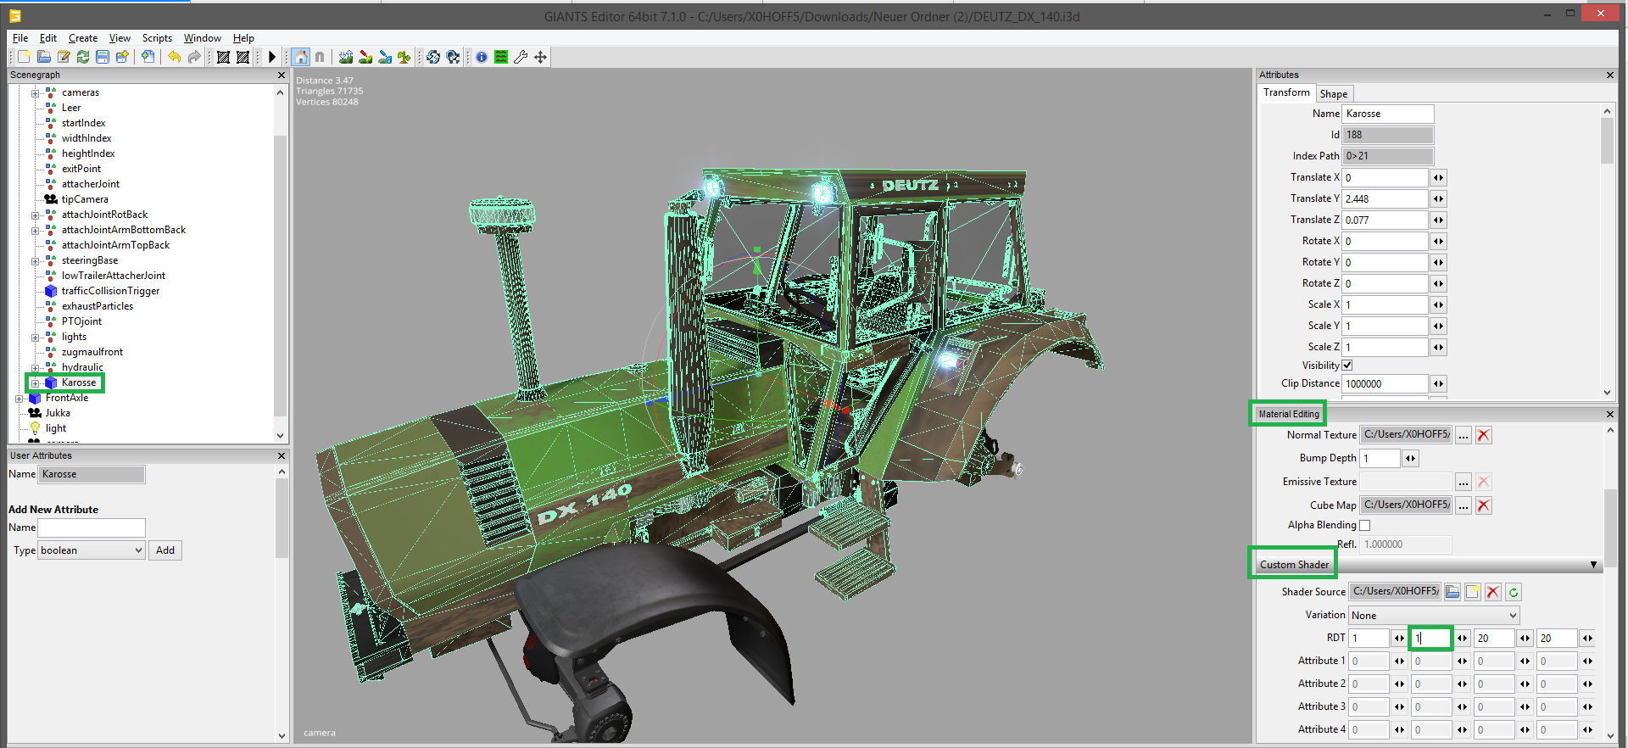Reload shader with green refresh icon
The image size is (1628, 748).
point(1514,592)
